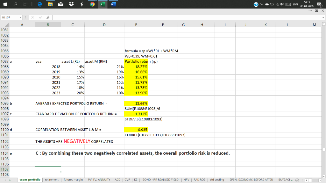Confirm formula entry checkmark button

(x=40, y=17)
